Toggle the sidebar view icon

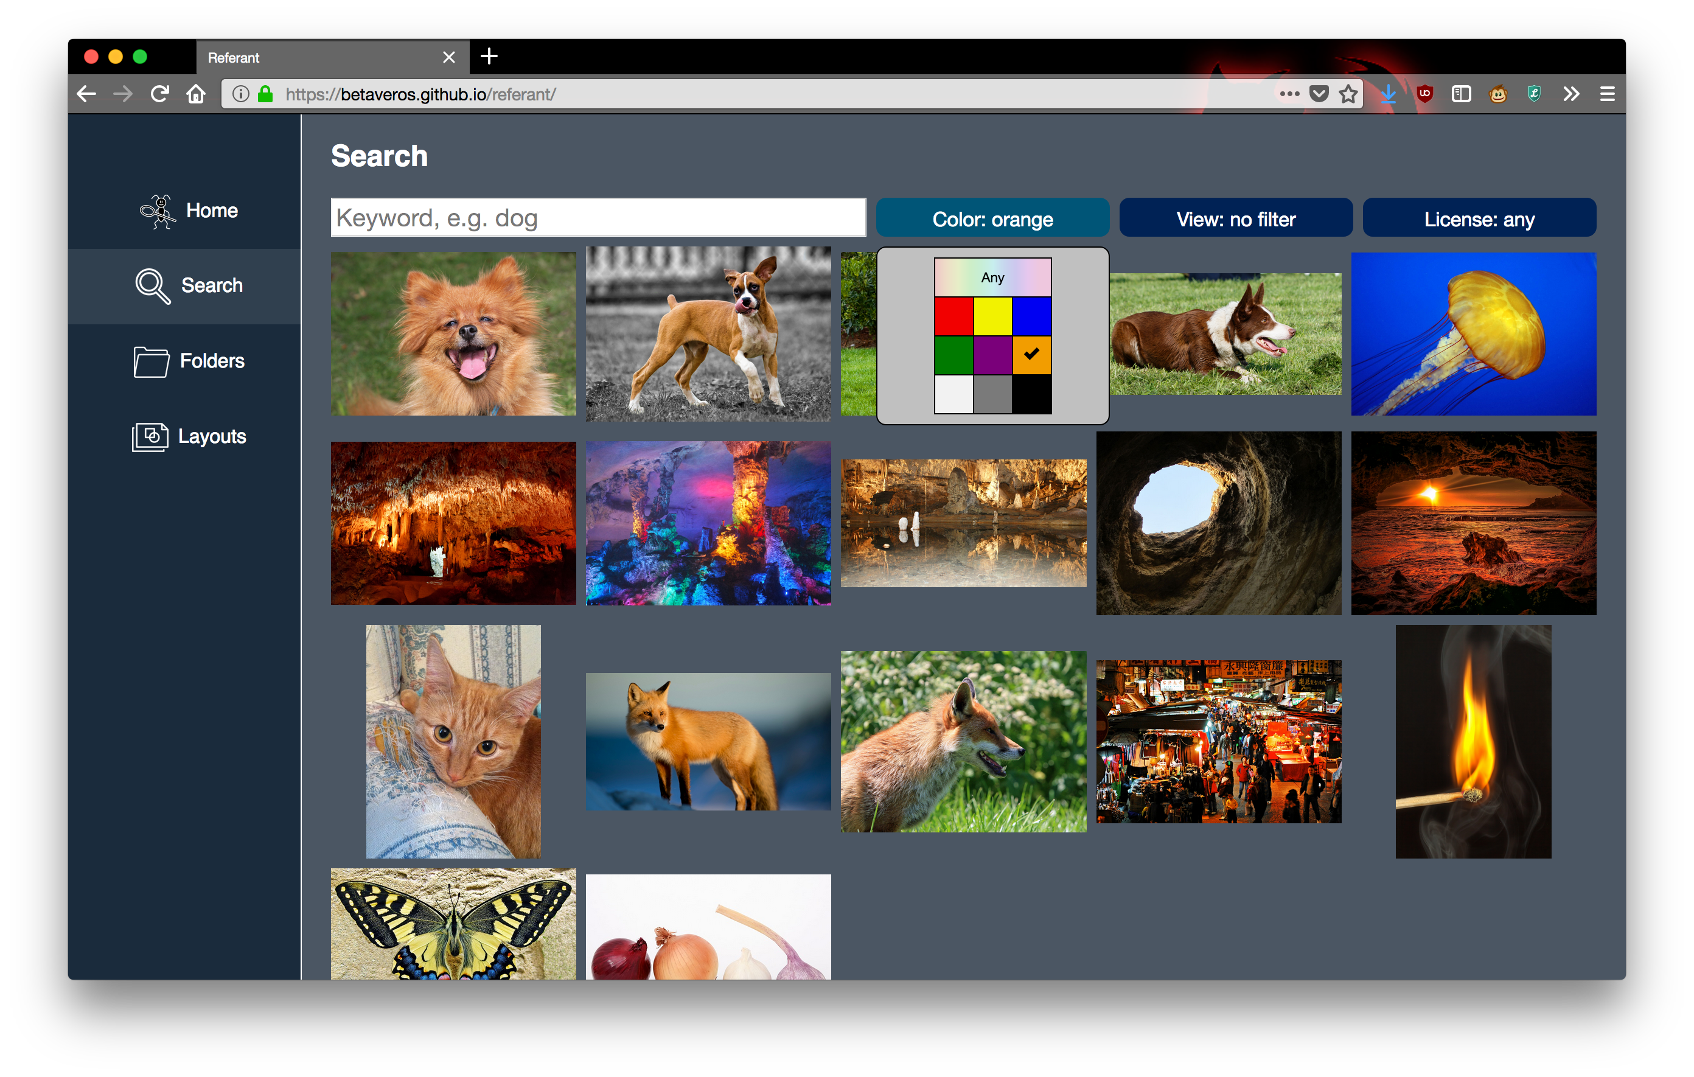coord(1461,94)
